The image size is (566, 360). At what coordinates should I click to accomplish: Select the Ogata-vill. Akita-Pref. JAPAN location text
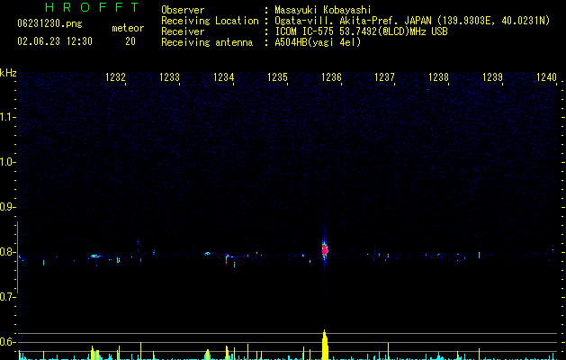tap(412, 21)
